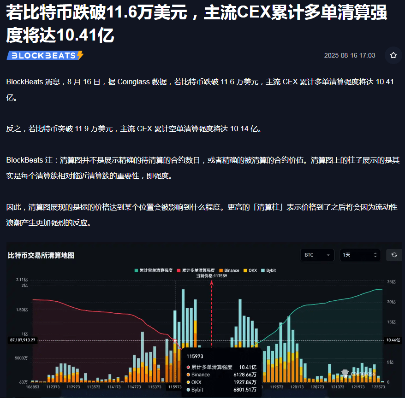Click the 25亿 right axis label

[x=391, y=281]
